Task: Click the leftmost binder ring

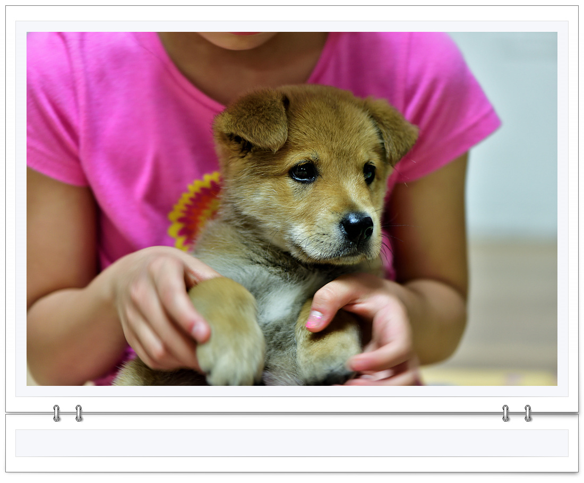Action: click(56, 413)
